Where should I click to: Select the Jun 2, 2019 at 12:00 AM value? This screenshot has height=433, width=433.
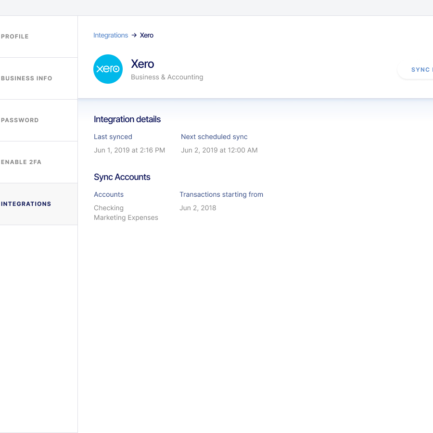(x=219, y=150)
